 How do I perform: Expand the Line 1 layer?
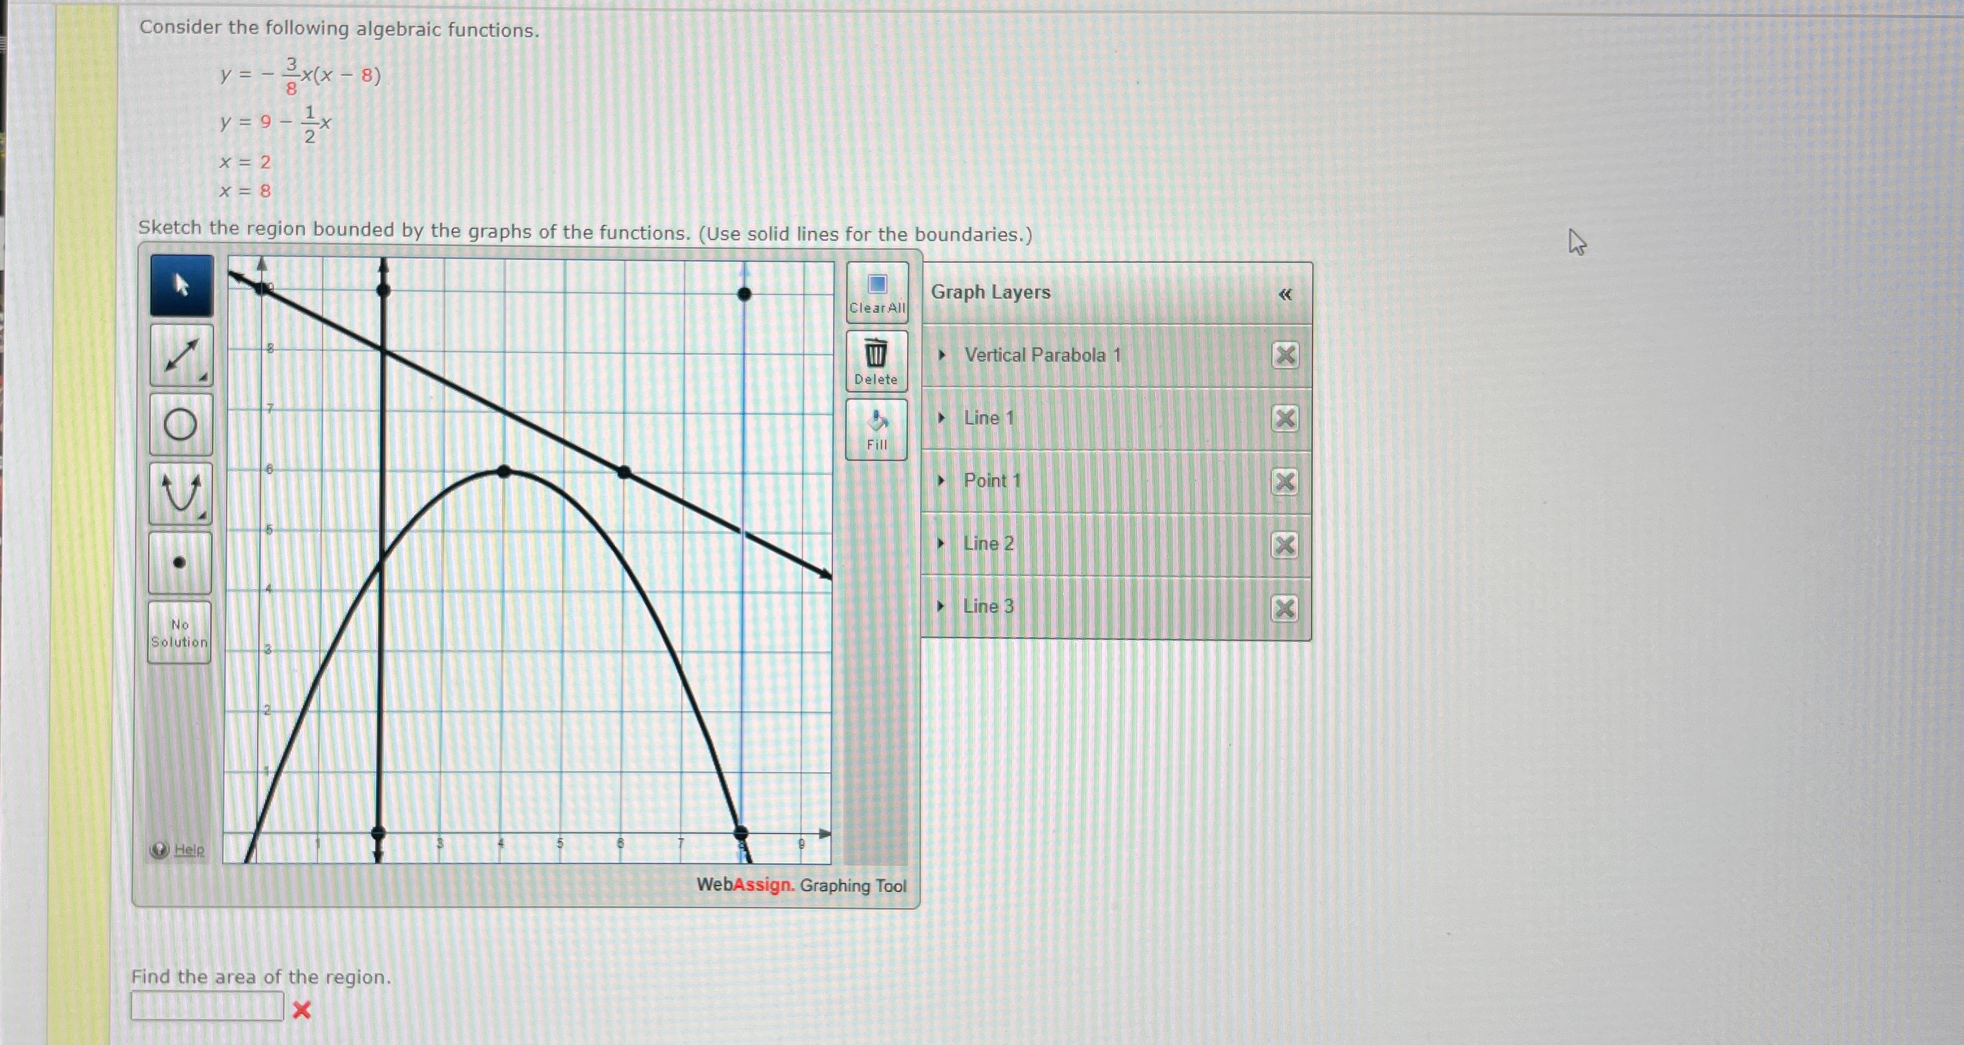click(941, 418)
